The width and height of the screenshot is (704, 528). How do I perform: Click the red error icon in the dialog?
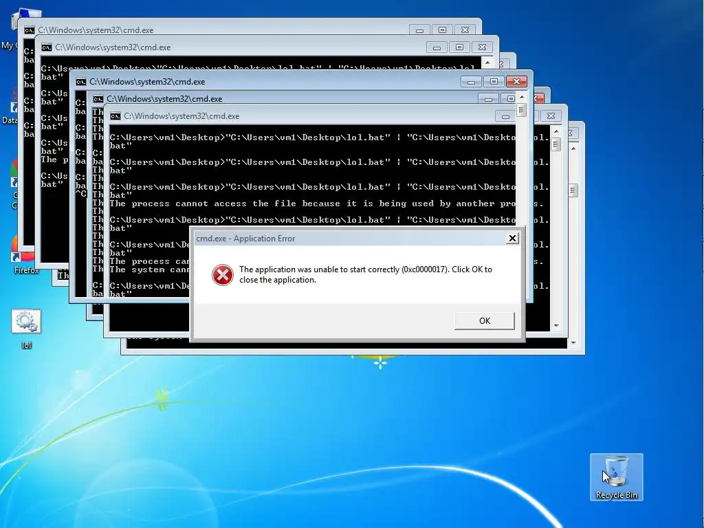[223, 275]
